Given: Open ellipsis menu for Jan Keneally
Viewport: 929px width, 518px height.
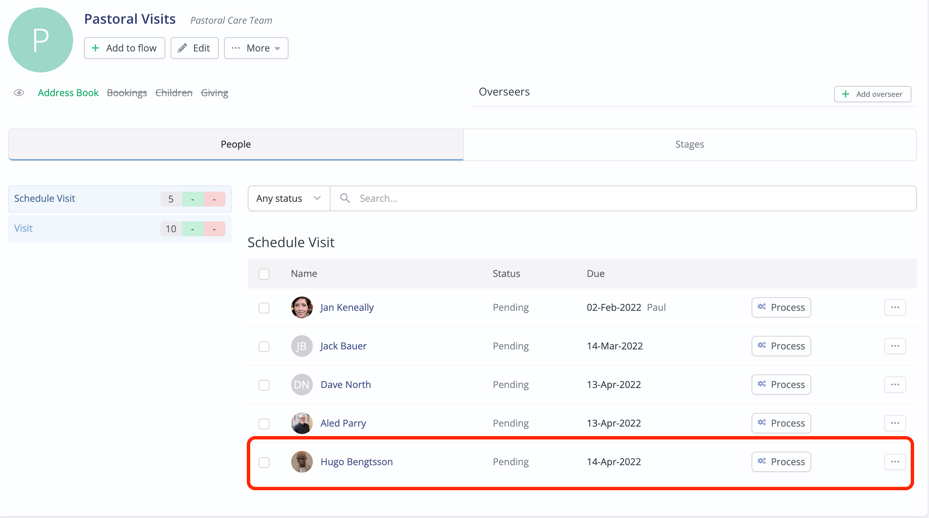Looking at the screenshot, I should (895, 307).
